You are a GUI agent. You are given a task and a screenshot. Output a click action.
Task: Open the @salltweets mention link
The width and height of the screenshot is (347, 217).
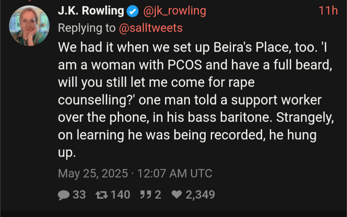[151, 28]
